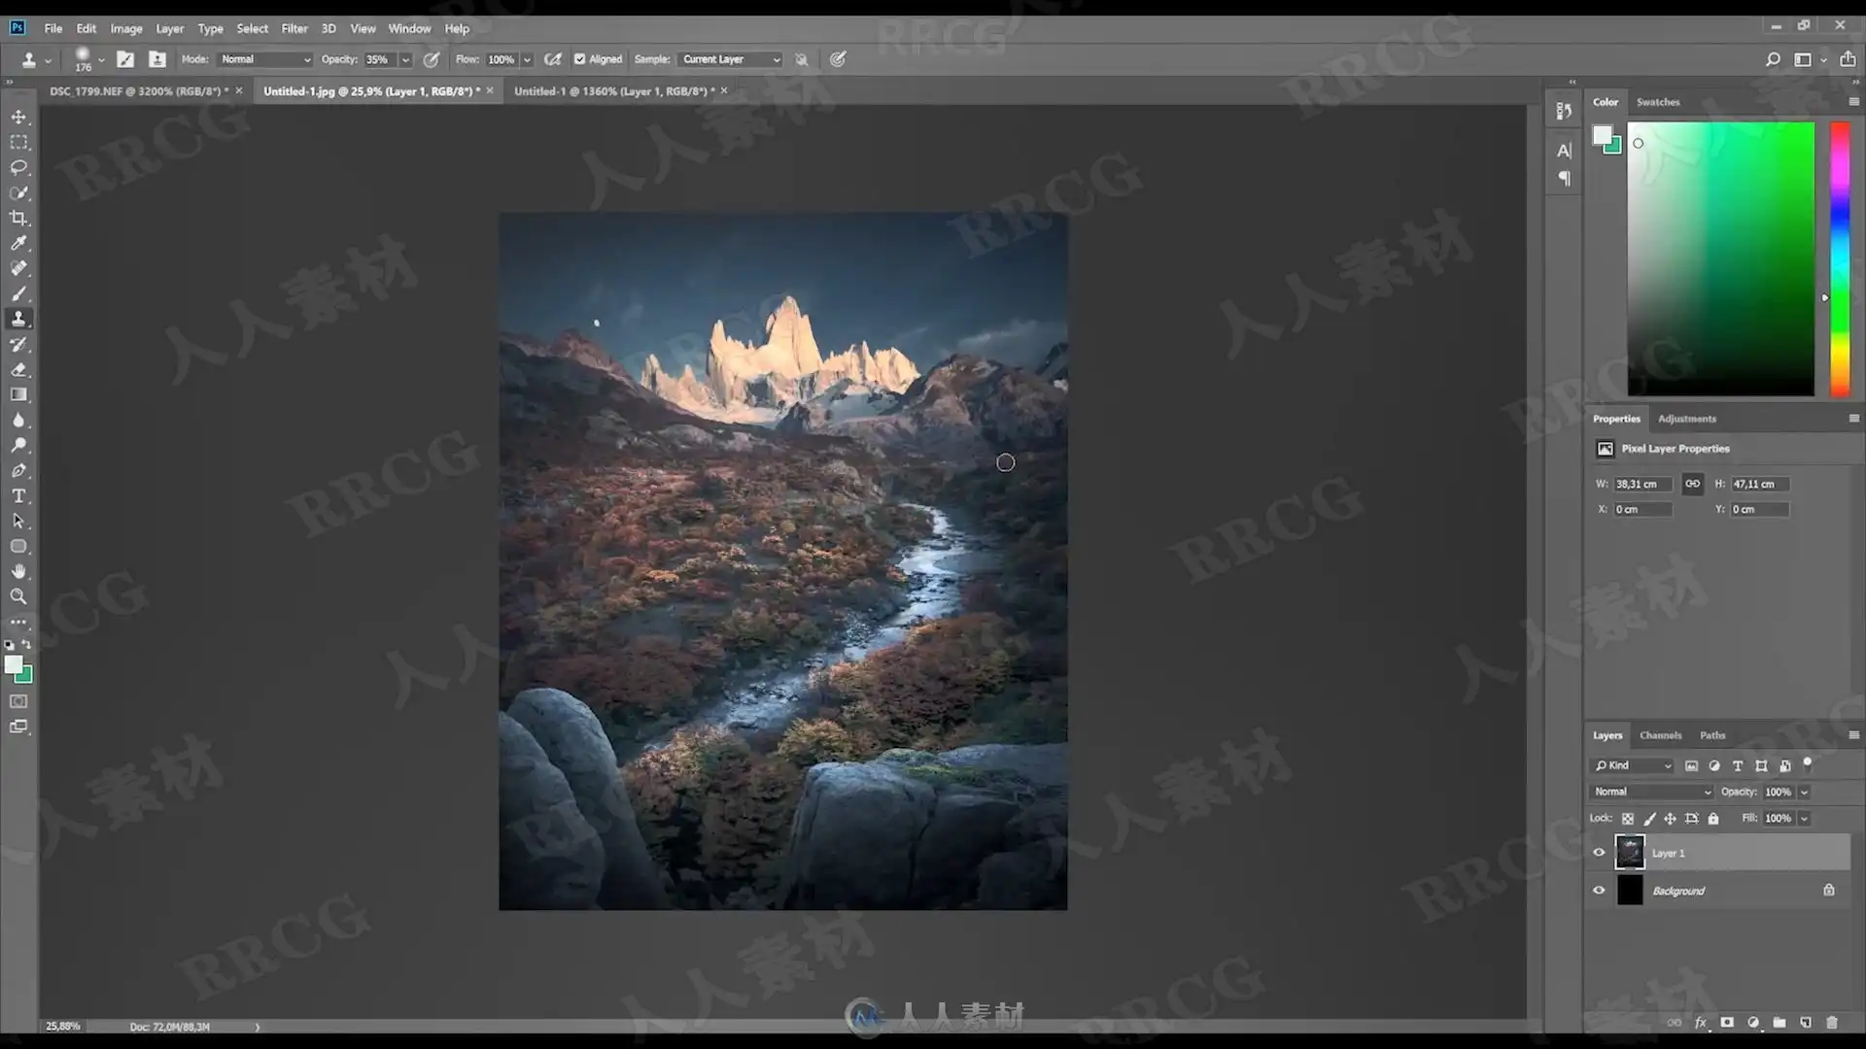Switch to the Channels tab
The height and width of the screenshot is (1049, 1866).
[1660, 735]
